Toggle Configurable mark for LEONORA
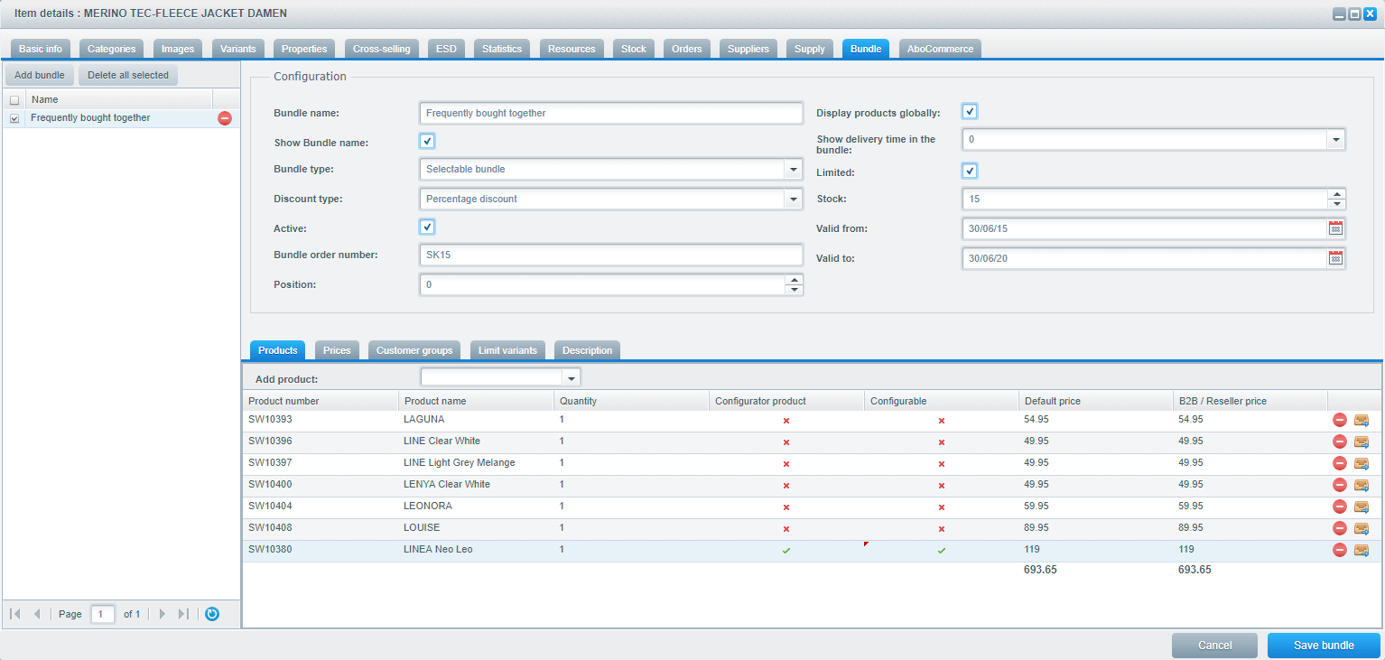 click(x=942, y=507)
